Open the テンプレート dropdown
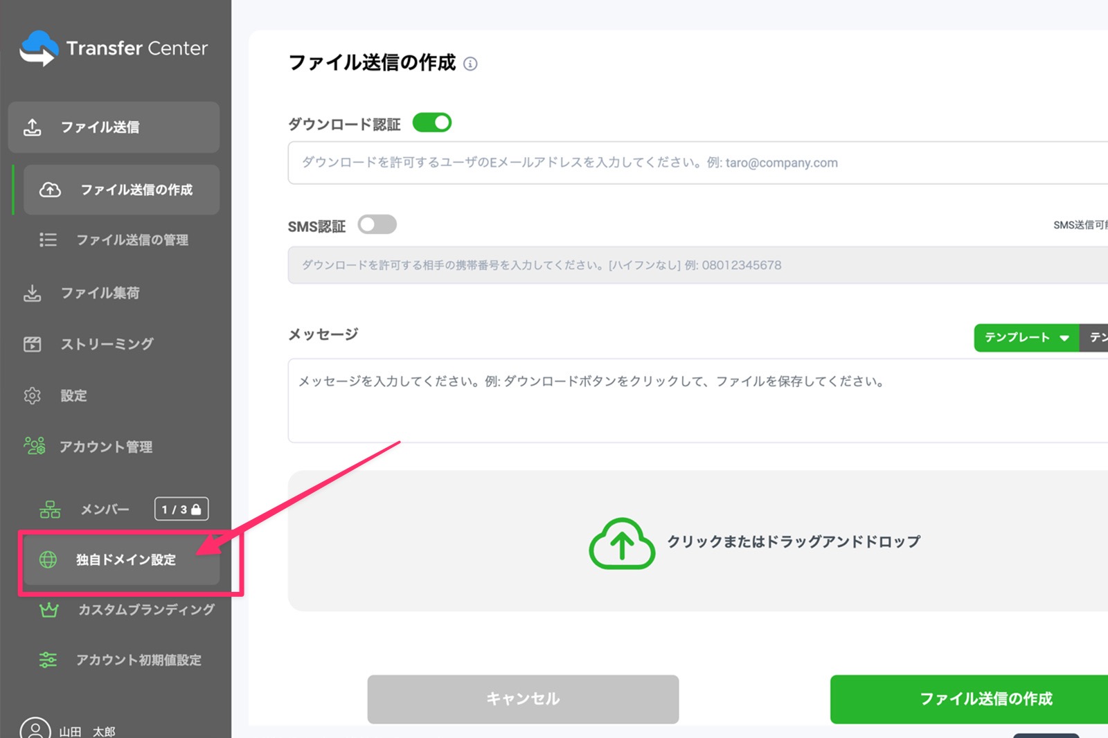Screen dimensions: 1108x738 click(x=1026, y=338)
